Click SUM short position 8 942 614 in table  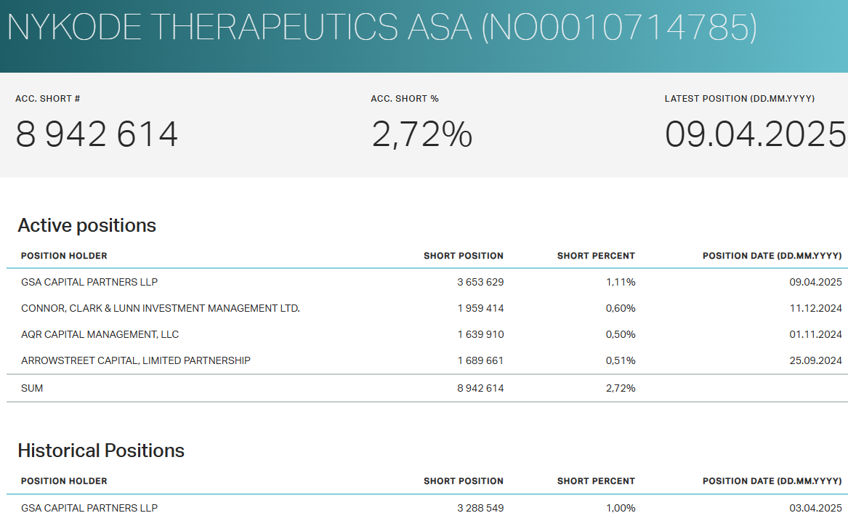pyautogui.click(x=480, y=388)
